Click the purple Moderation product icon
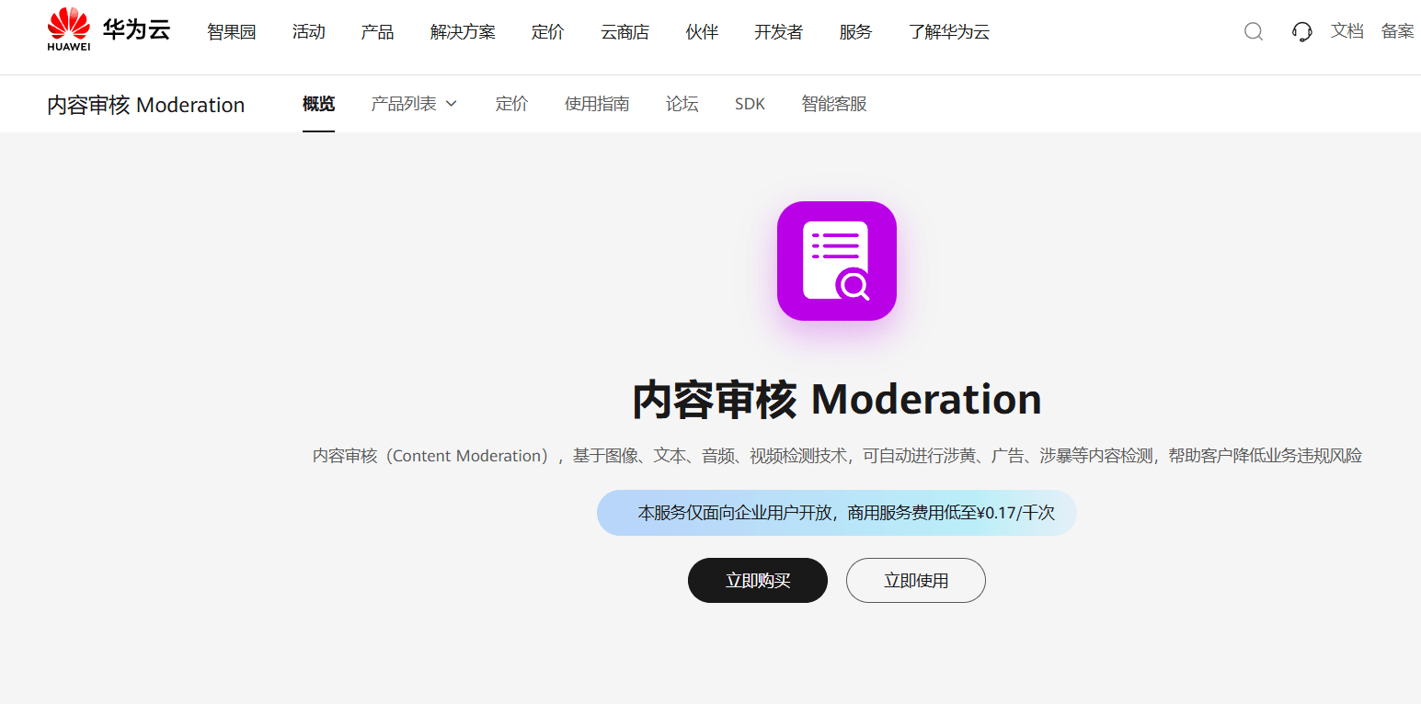 click(837, 261)
